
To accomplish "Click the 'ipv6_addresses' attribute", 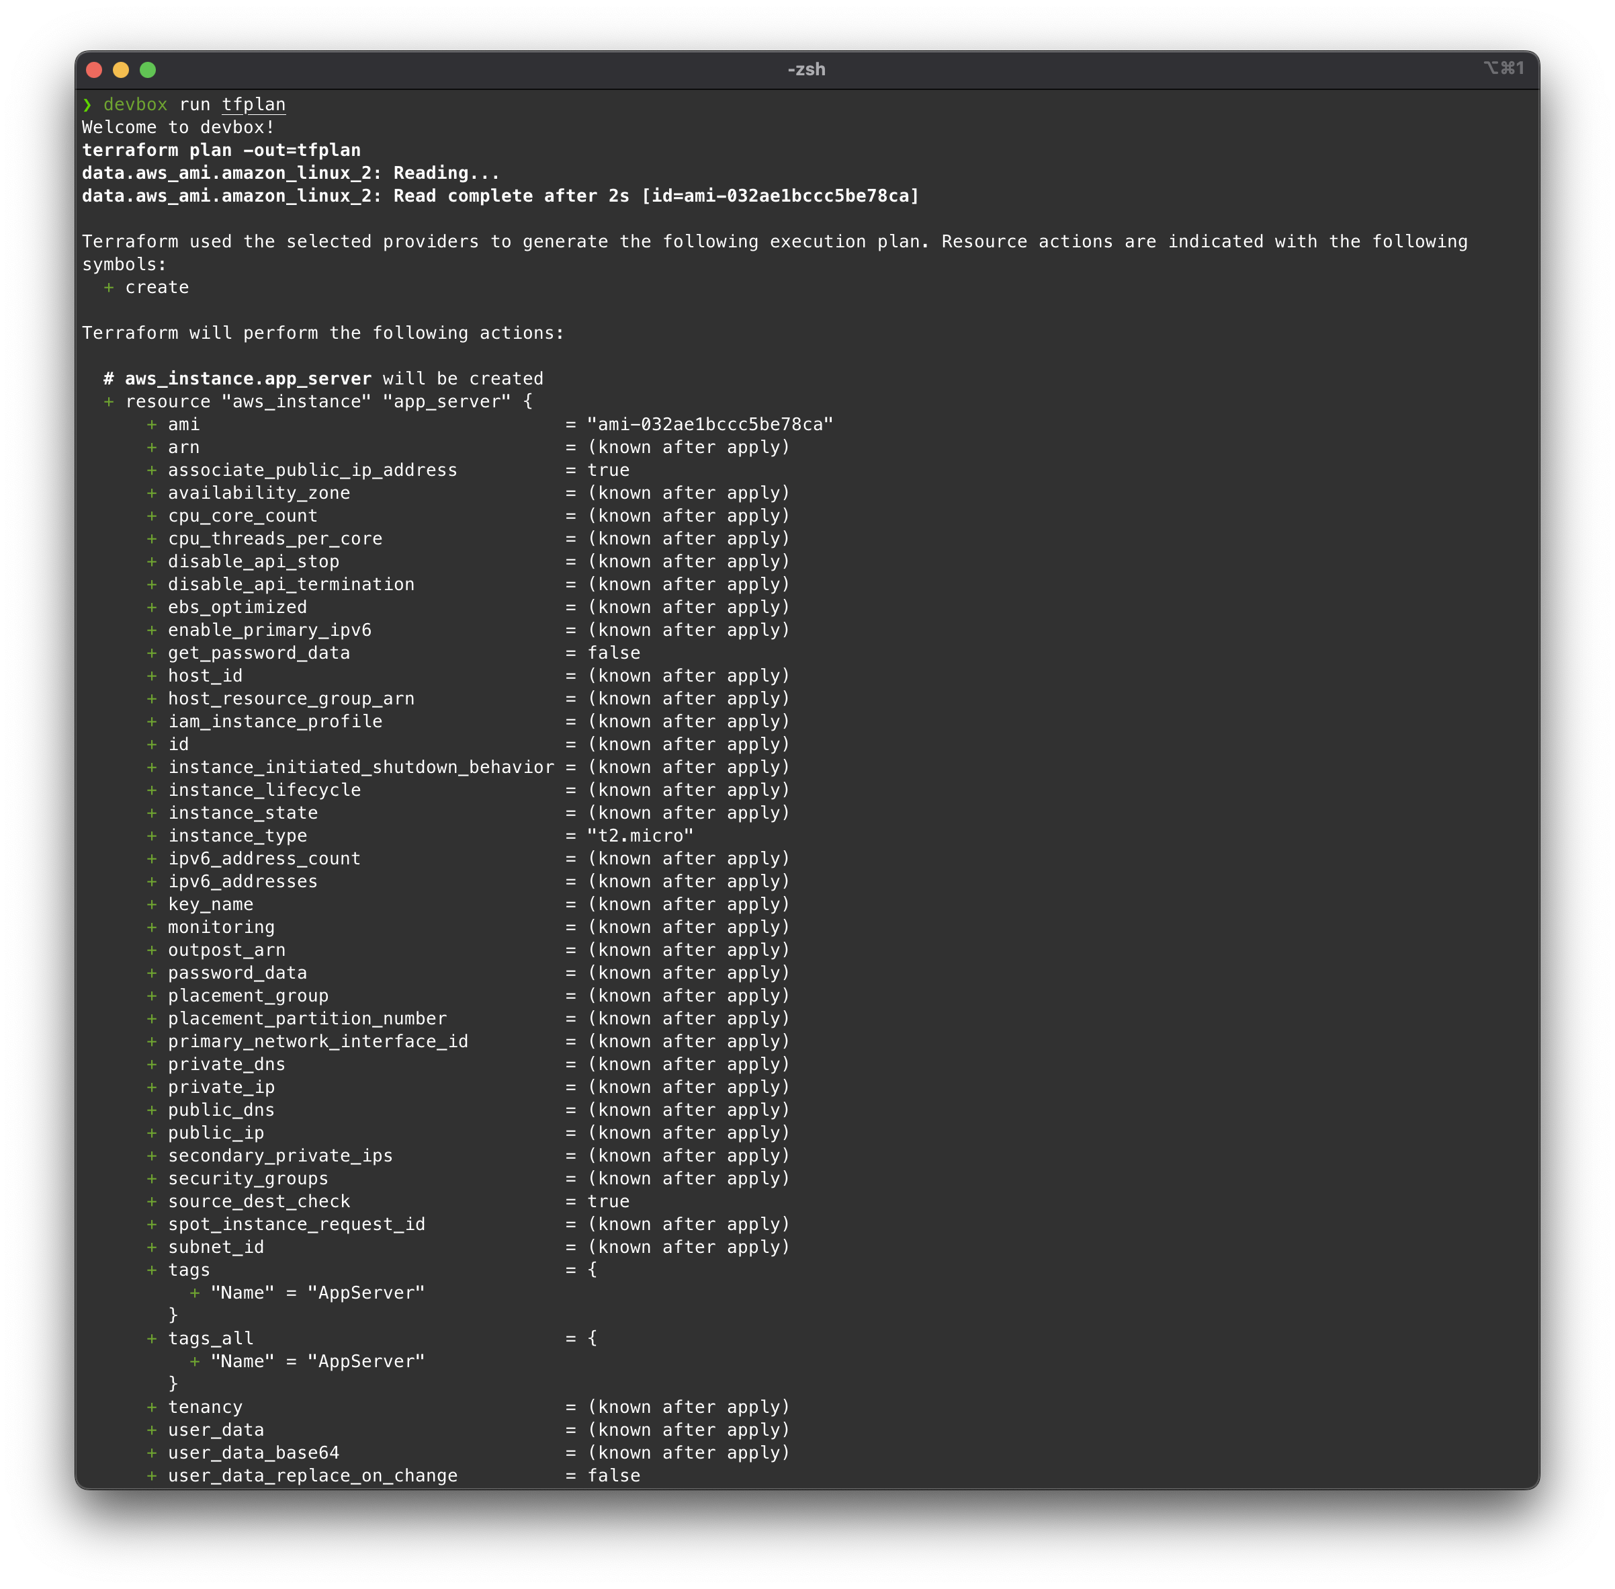I will (243, 881).
